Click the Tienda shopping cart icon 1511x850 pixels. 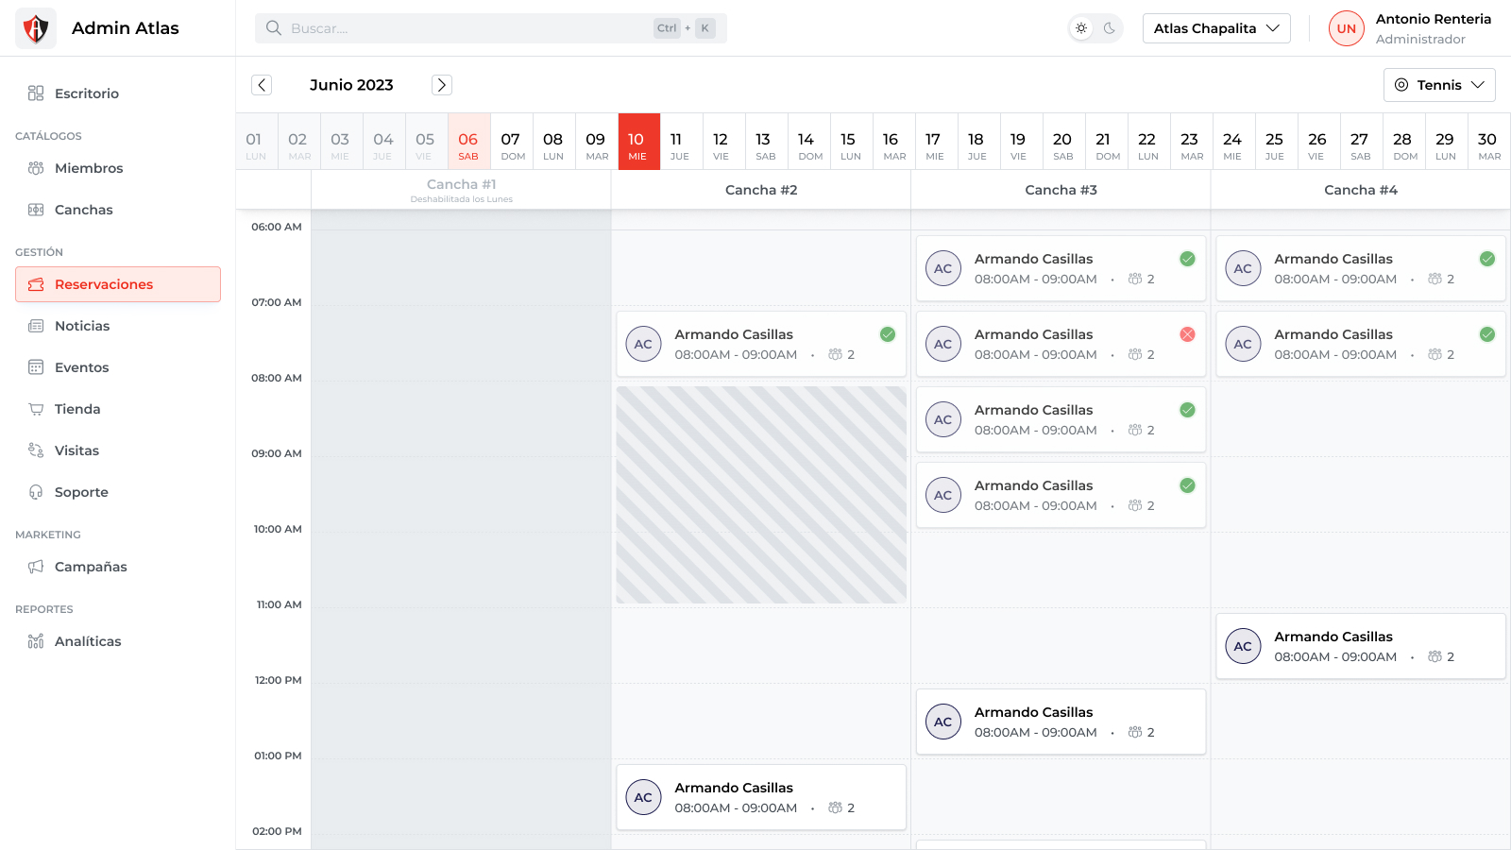[x=36, y=409]
